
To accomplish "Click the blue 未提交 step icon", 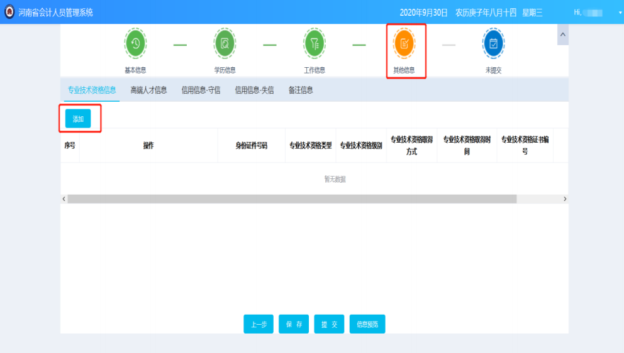I will point(493,43).
